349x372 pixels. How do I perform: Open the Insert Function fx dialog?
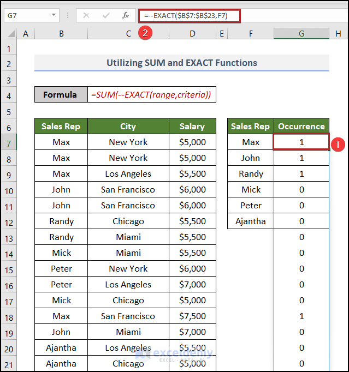point(126,16)
